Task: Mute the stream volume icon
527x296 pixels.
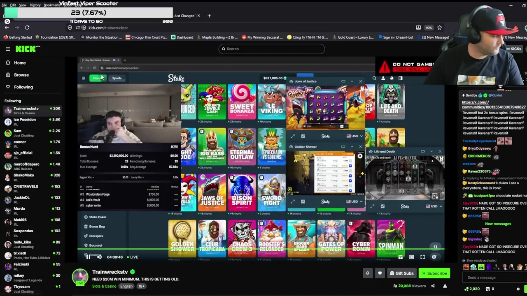Action: pos(99,257)
